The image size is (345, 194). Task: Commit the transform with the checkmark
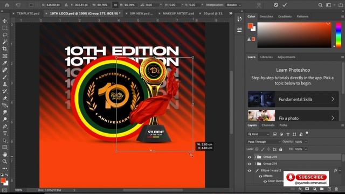(x=285, y=5)
